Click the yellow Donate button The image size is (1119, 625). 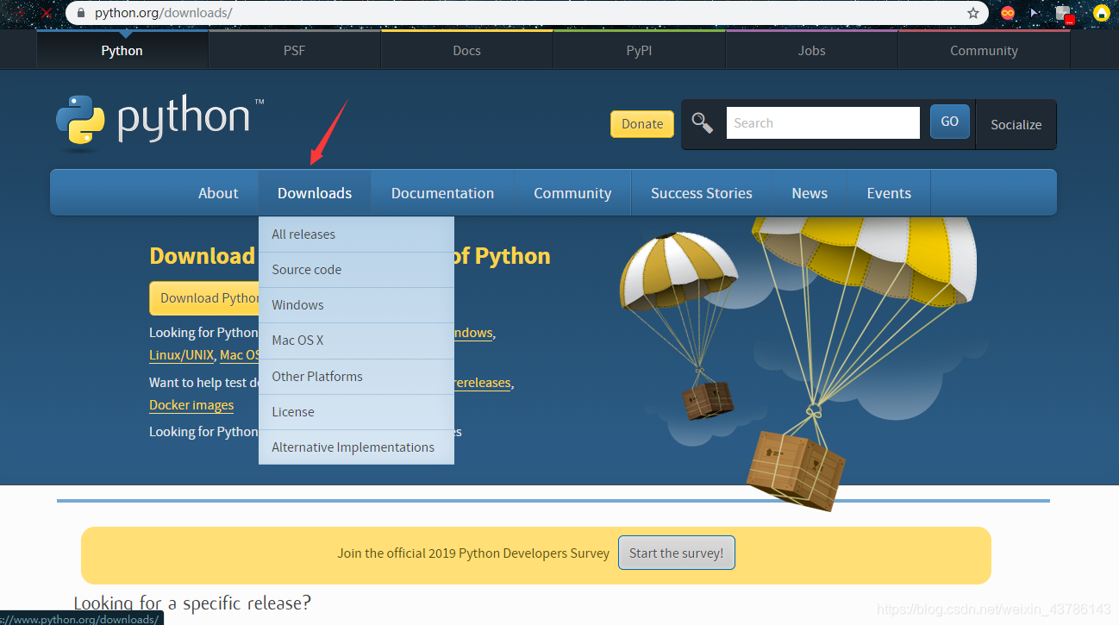642,124
